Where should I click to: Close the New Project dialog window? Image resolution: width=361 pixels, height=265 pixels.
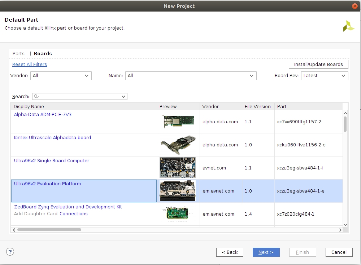[355, 6]
